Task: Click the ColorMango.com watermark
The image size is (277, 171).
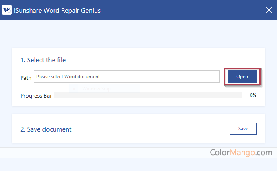Action: click(241, 153)
